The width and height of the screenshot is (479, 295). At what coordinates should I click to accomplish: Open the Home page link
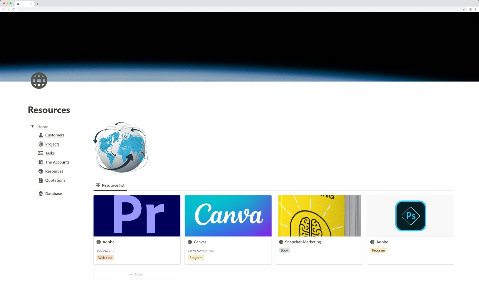pos(43,127)
